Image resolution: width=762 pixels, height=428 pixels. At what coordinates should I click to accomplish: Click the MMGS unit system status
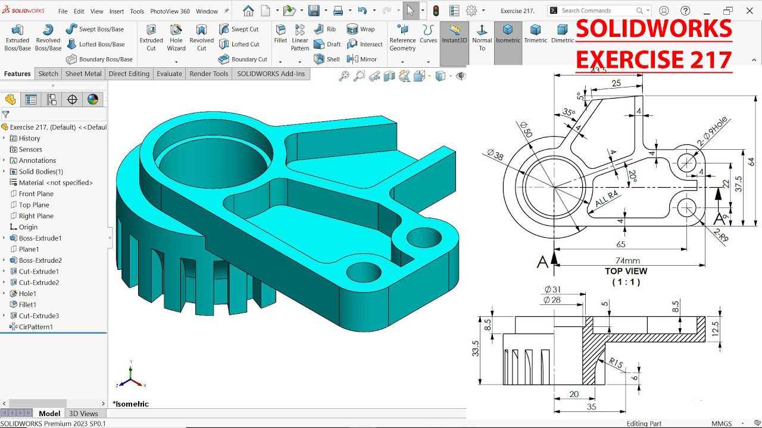coord(722,424)
